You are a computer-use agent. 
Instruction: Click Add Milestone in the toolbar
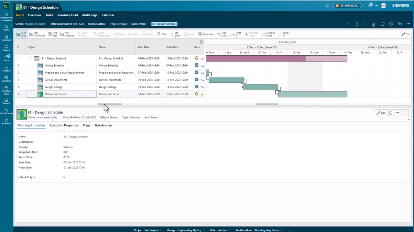tap(67, 34)
